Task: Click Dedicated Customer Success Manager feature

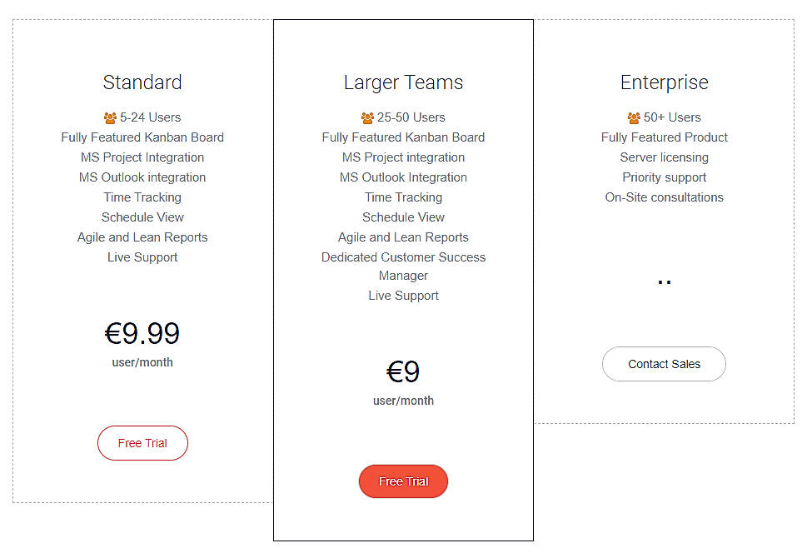Action: 403,266
